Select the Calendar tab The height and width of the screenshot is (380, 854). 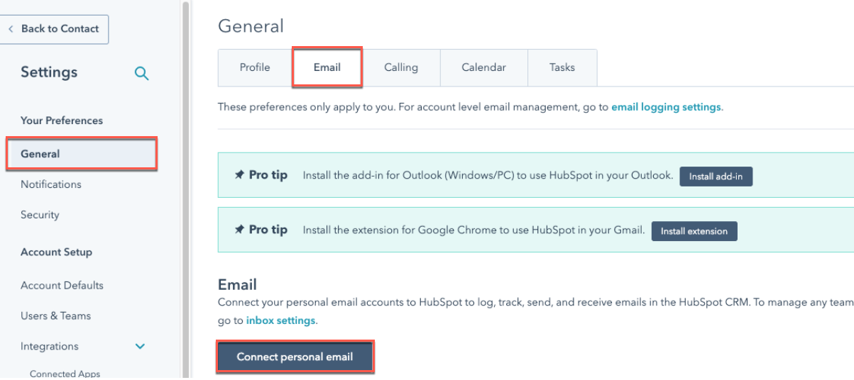pyautogui.click(x=483, y=68)
